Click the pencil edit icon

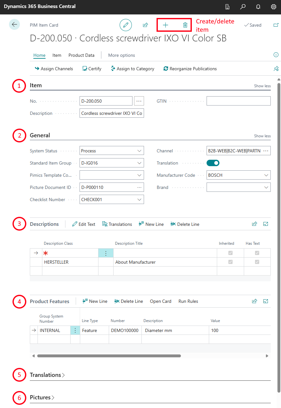click(x=126, y=25)
